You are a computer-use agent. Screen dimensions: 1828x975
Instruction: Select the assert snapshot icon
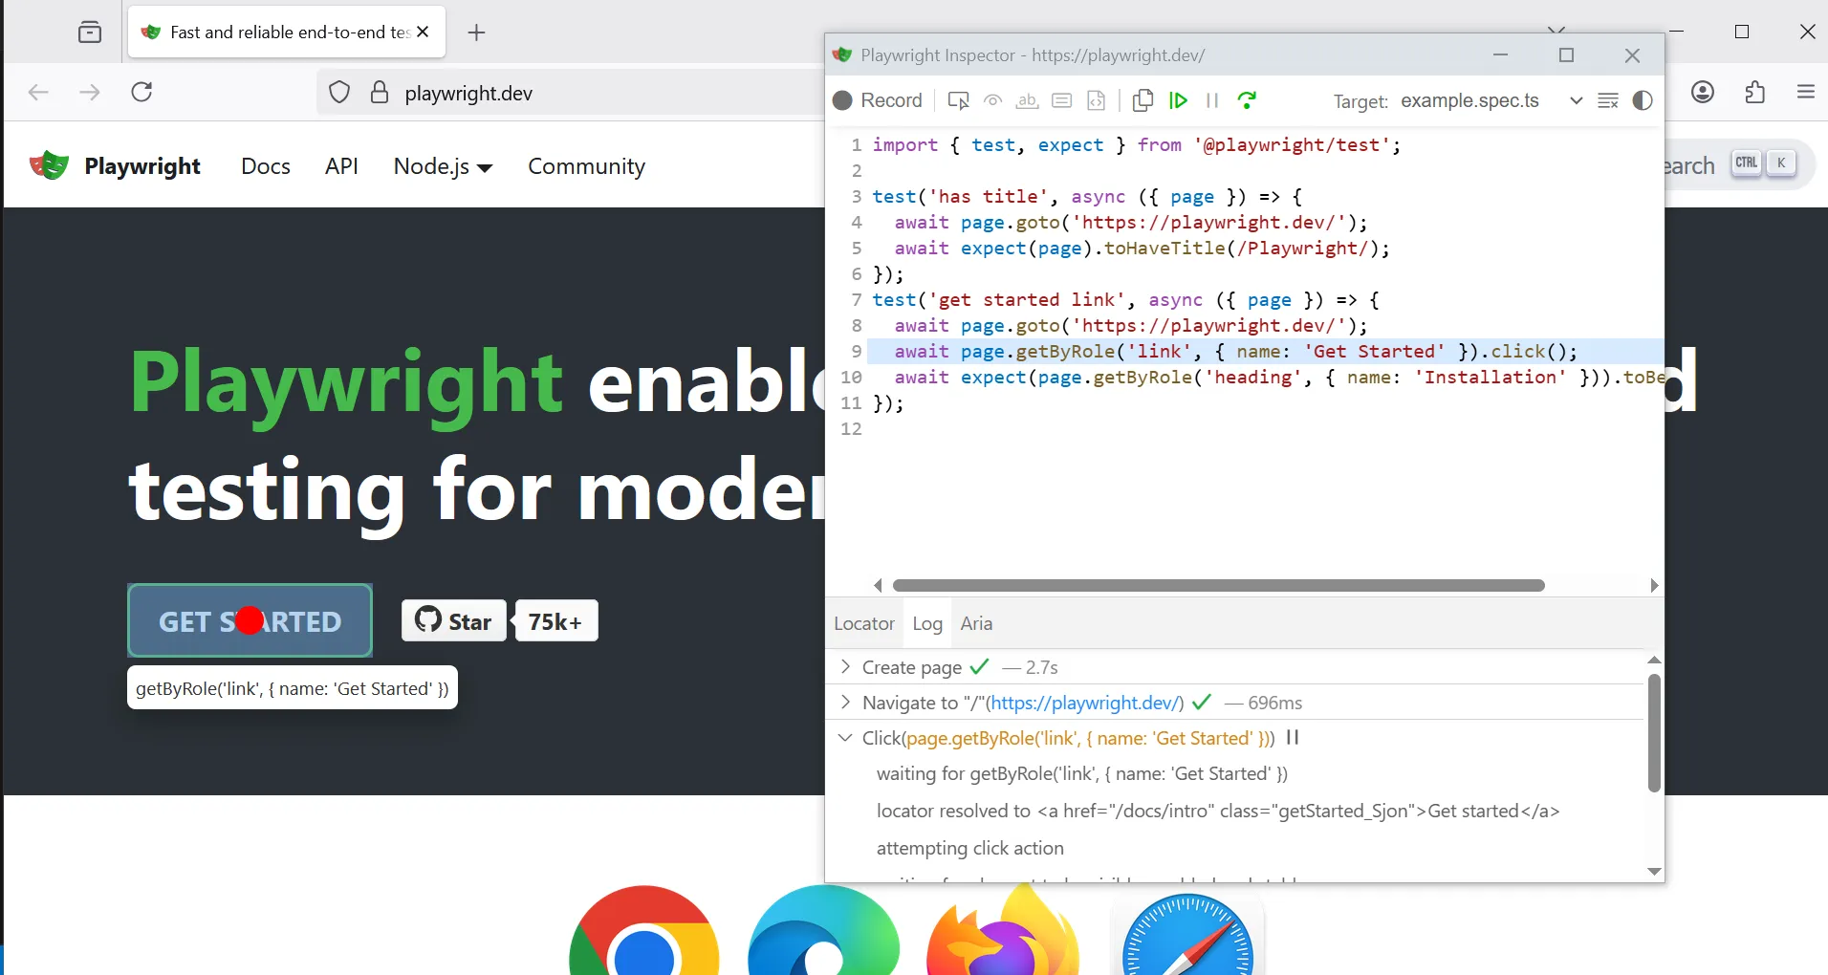(x=1097, y=100)
